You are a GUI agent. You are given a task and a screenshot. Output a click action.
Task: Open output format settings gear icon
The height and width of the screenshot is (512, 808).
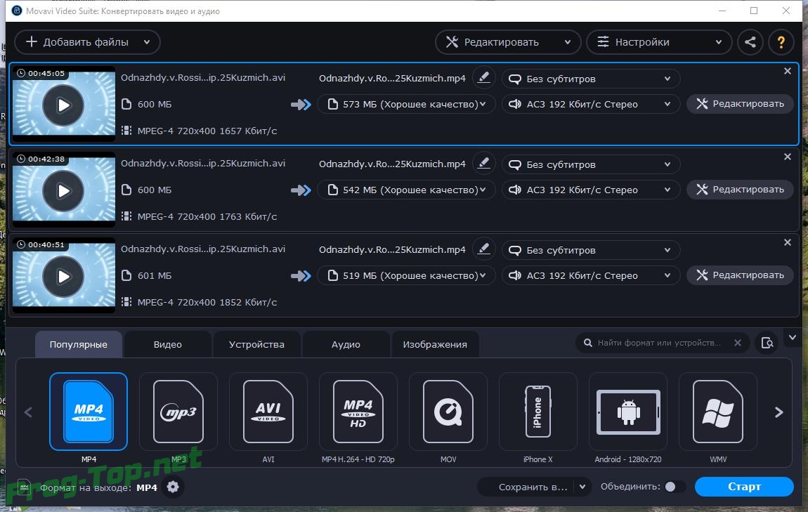click(x=173, y=487)
